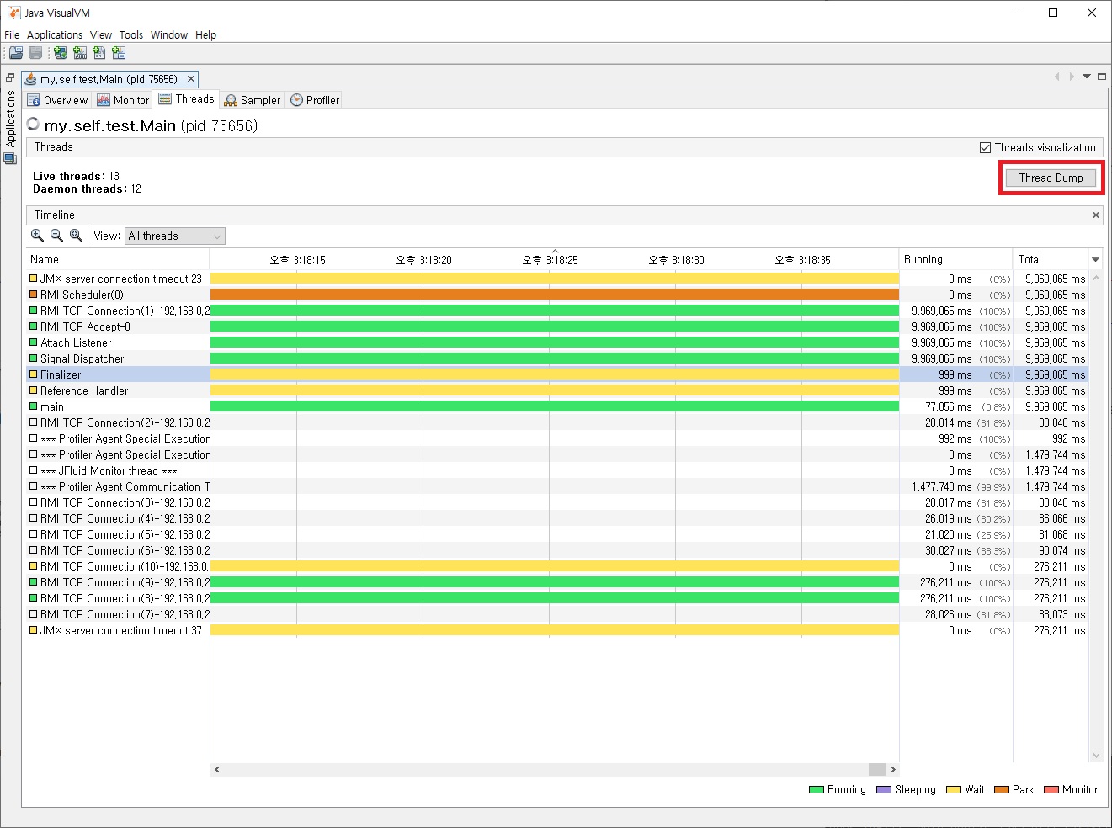
Task: Restore the Applications sidebar panel icon
Action: pyautogui.click(x=10, y=77)
